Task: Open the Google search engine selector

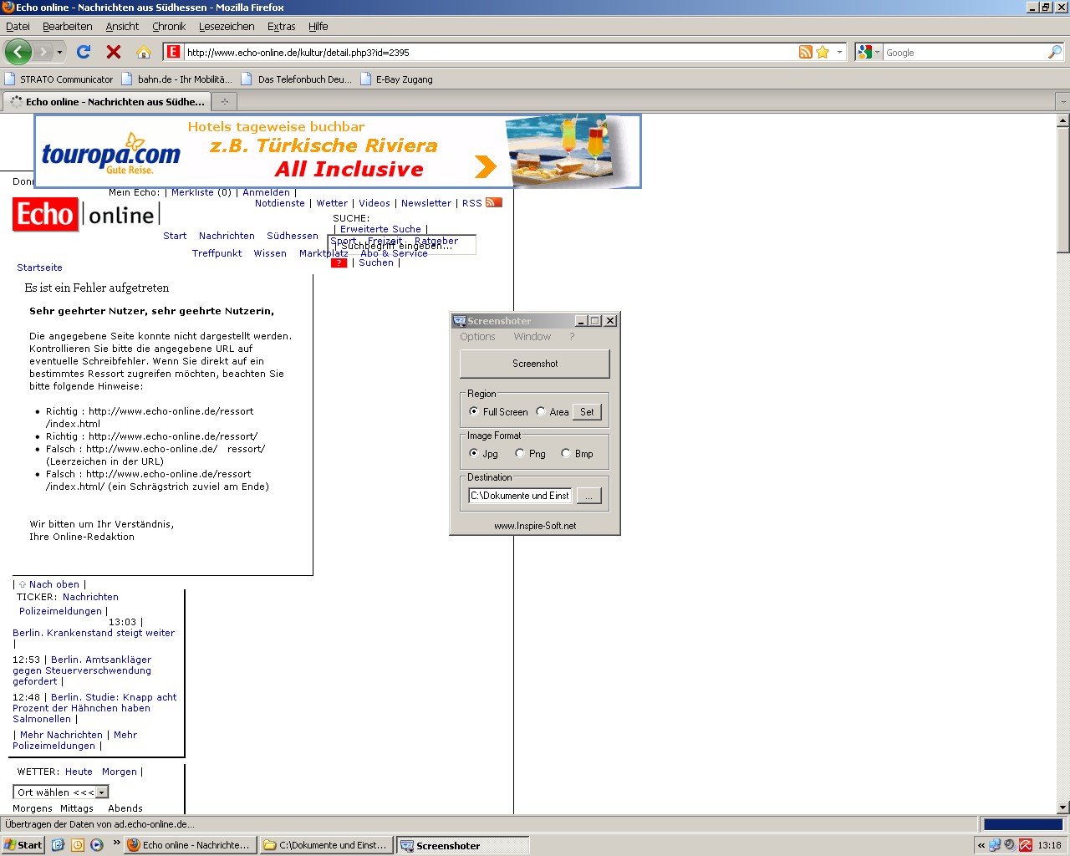Action: (x=869, y=52)
